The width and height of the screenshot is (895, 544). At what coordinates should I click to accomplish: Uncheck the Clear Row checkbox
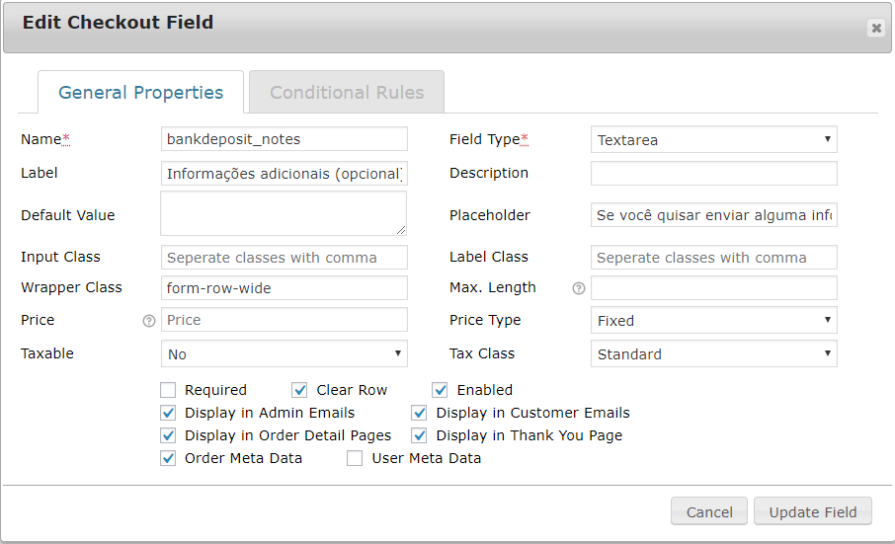click(300, 390)
